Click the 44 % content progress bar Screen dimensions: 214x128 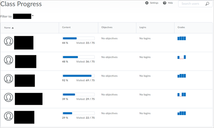point(78,38)
